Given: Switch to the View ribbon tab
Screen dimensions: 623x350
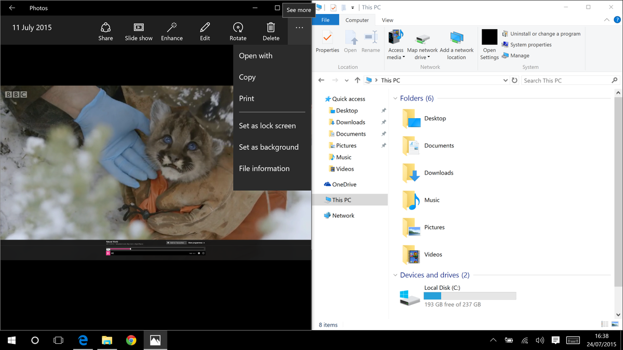Looking at the screenshot, I should pos(387,20).
